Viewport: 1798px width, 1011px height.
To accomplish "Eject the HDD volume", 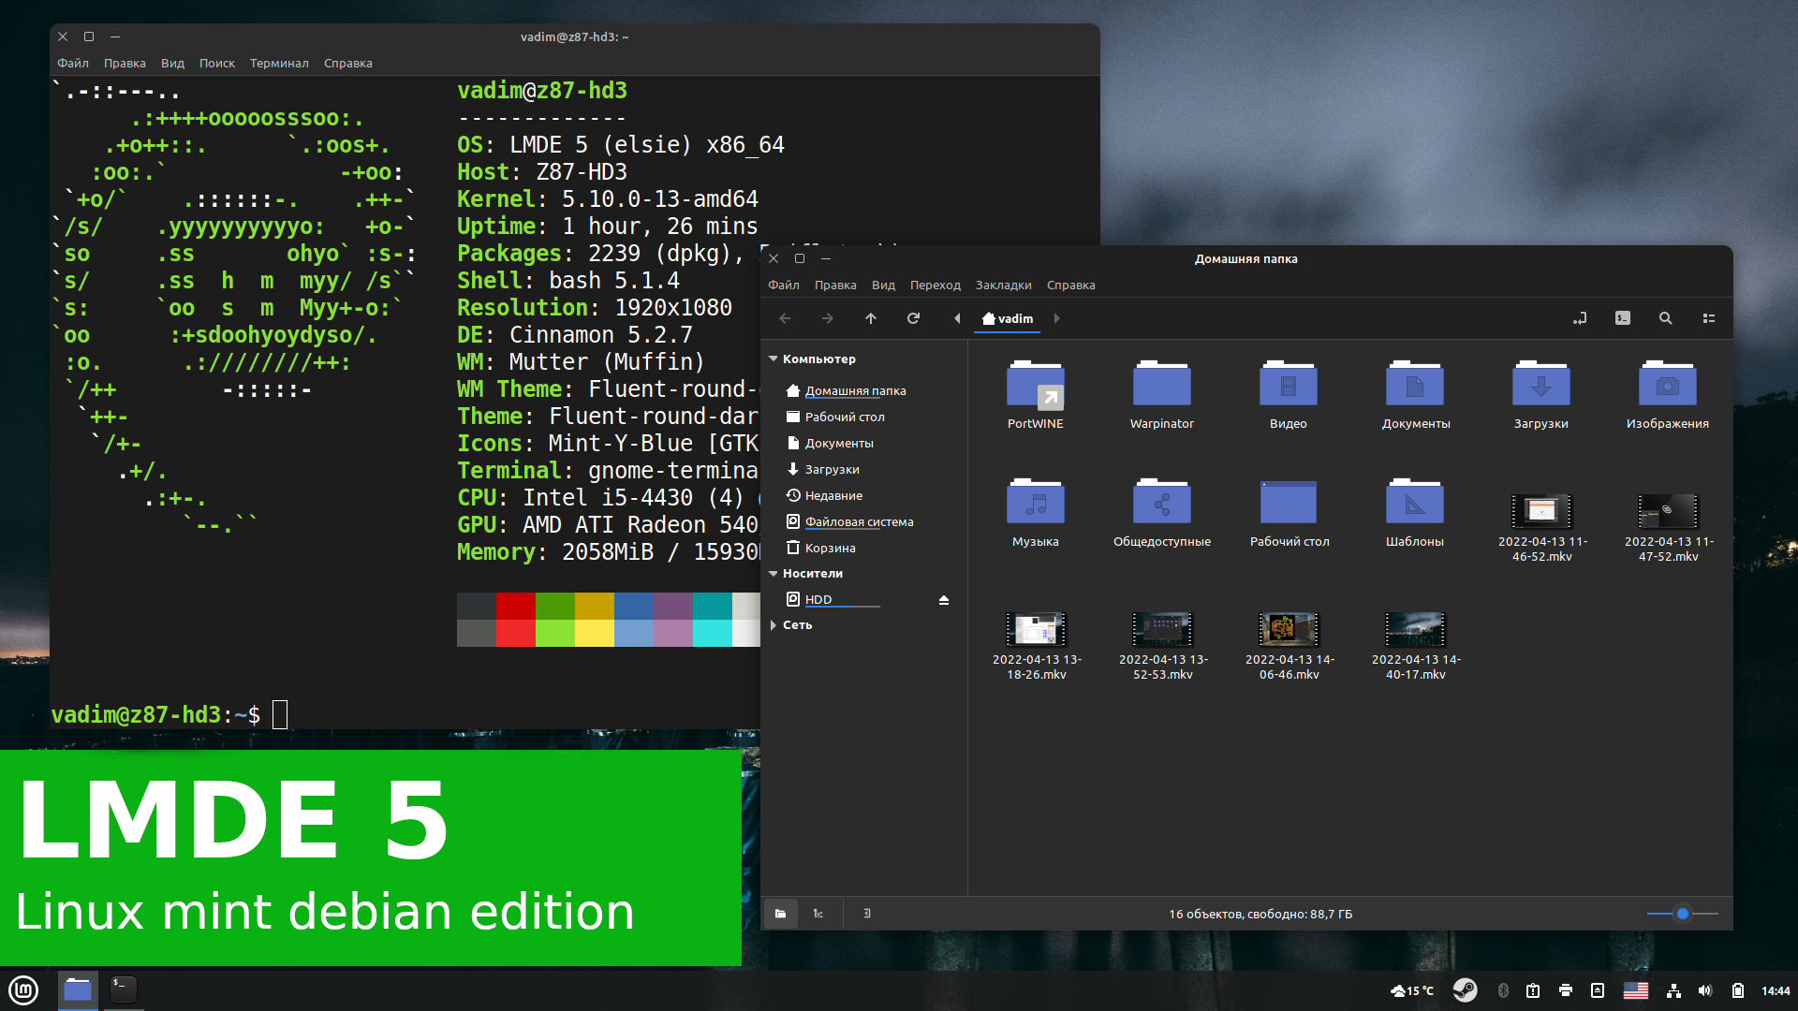I will (x=943, y=599).
